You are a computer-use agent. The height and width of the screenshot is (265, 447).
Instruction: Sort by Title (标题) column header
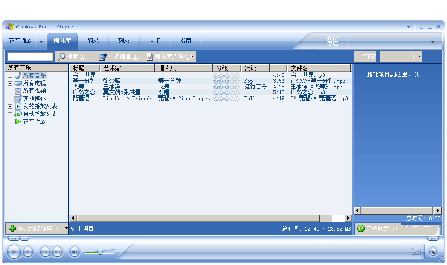coord(85,68)
